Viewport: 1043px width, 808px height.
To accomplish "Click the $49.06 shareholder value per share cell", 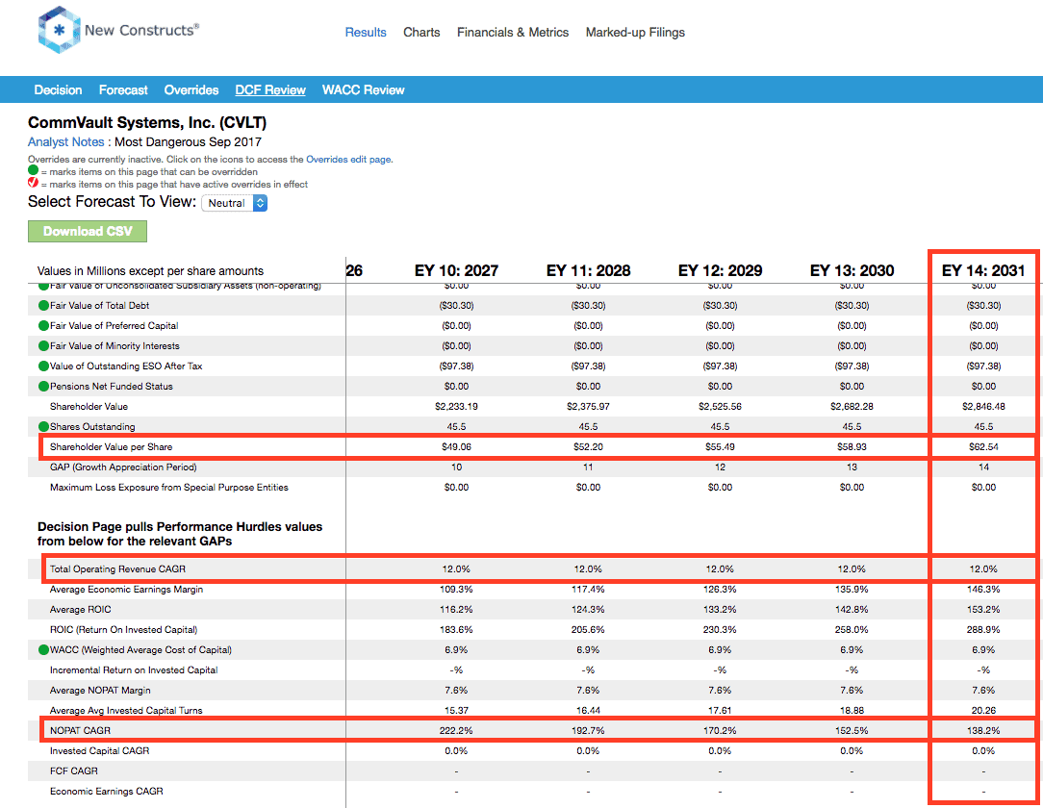I will click(x=456, y=447).
